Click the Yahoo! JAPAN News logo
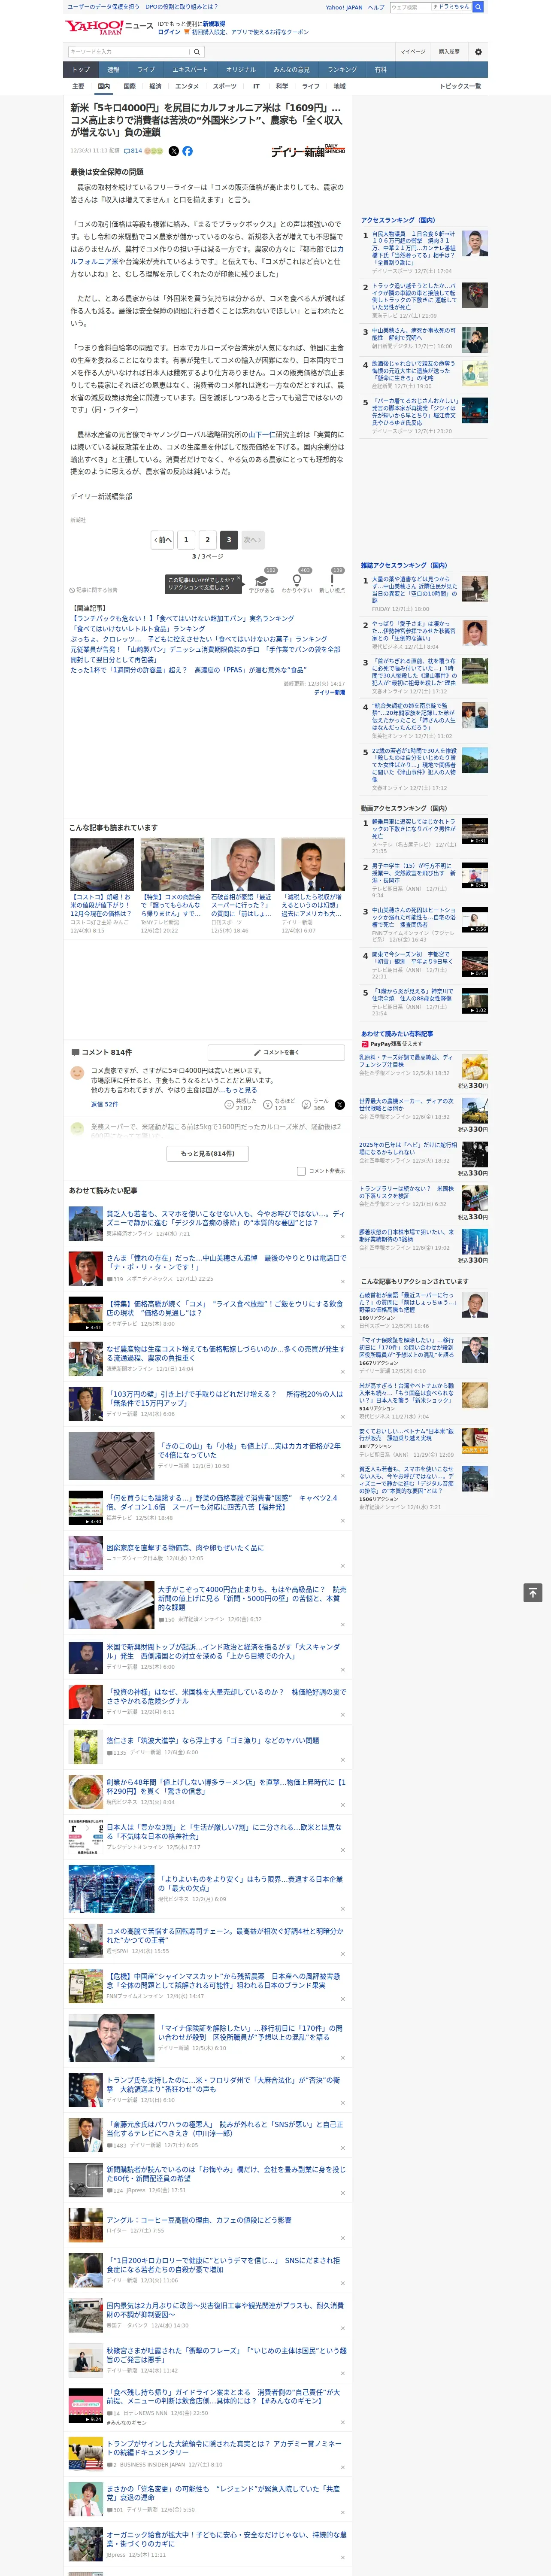Viewport: 551px width, 2576px height. (109, 27)
